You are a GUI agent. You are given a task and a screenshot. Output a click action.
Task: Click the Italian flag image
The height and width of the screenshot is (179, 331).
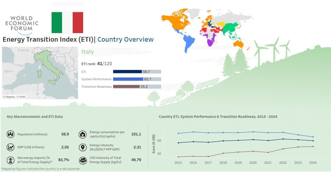click(67, 22)
